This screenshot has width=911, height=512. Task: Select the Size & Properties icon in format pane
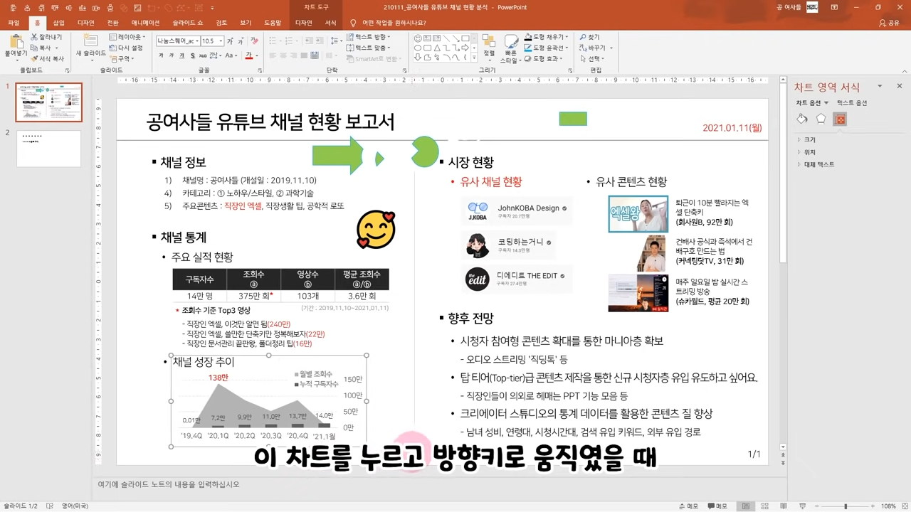(x=840, y=119)
